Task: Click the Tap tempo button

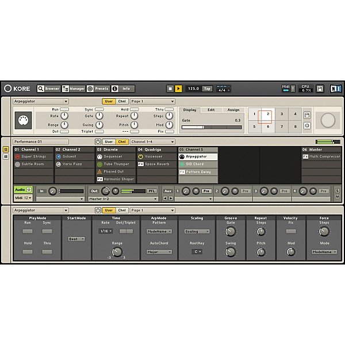Action: point(207,89)
